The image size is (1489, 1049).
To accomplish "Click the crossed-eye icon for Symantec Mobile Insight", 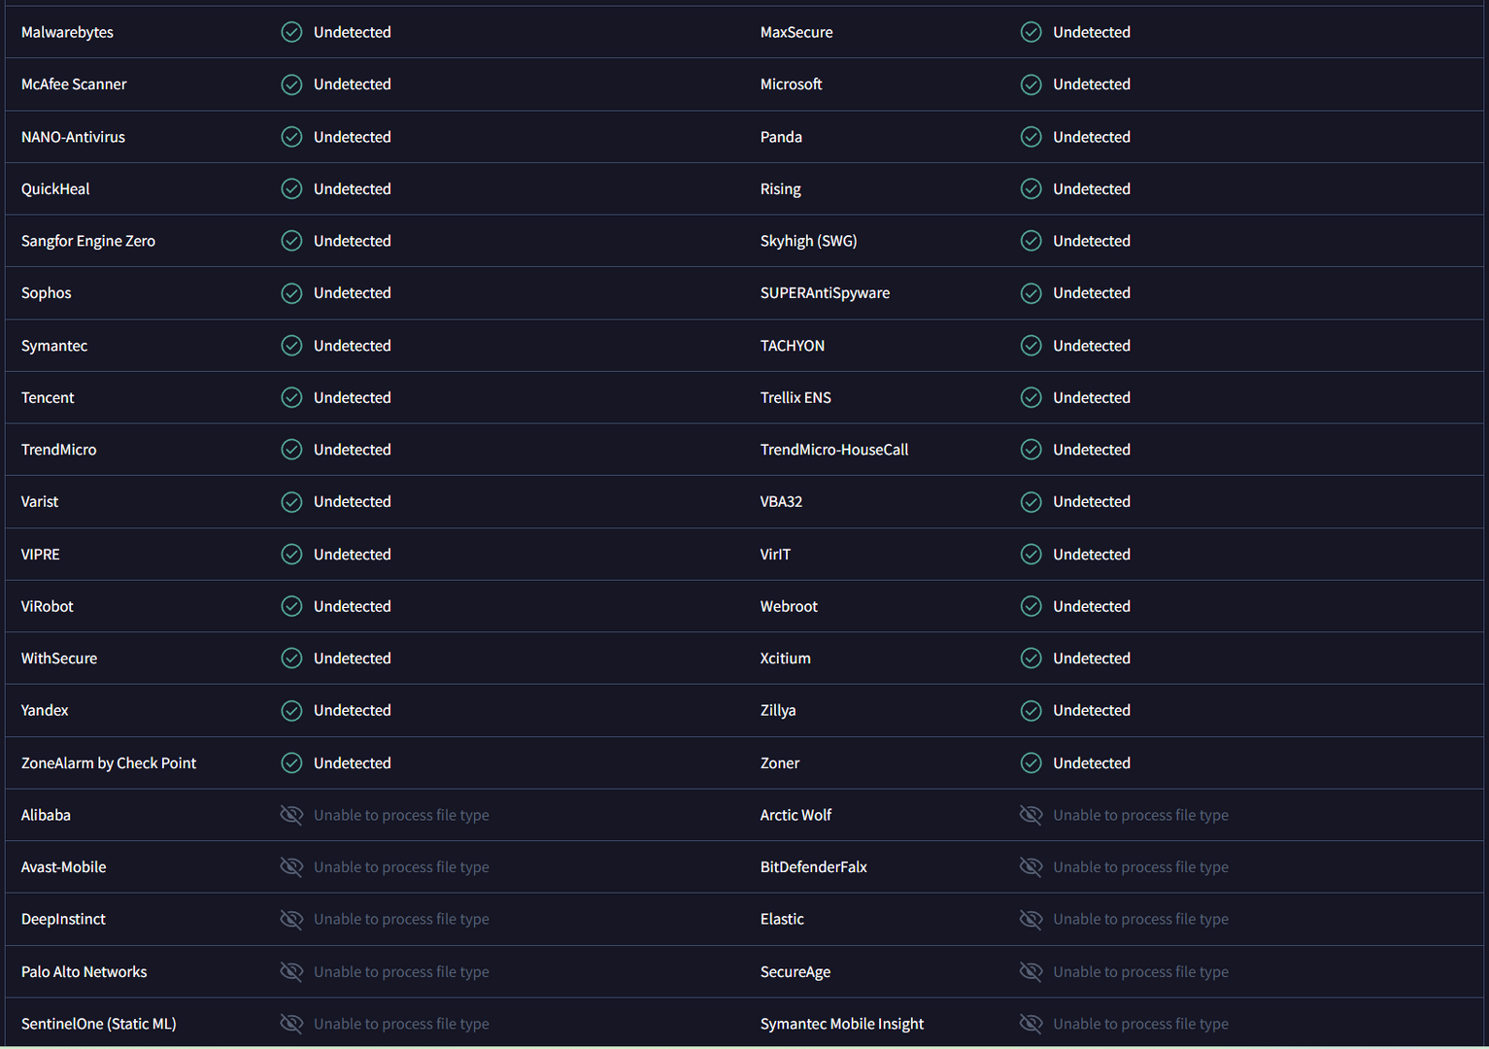I will pyautogui.click(x=1031, y=1024).
